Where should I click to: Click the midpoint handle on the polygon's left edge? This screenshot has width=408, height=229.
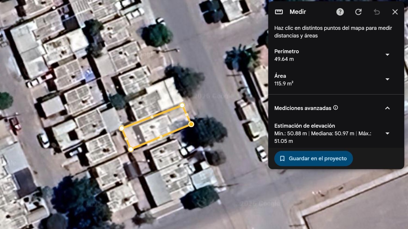[126, 139]
